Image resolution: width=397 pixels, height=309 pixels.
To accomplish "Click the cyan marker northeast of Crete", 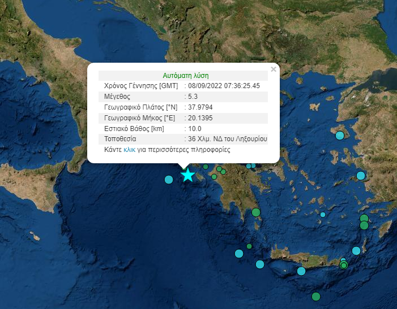I will (x=356, y=251).
